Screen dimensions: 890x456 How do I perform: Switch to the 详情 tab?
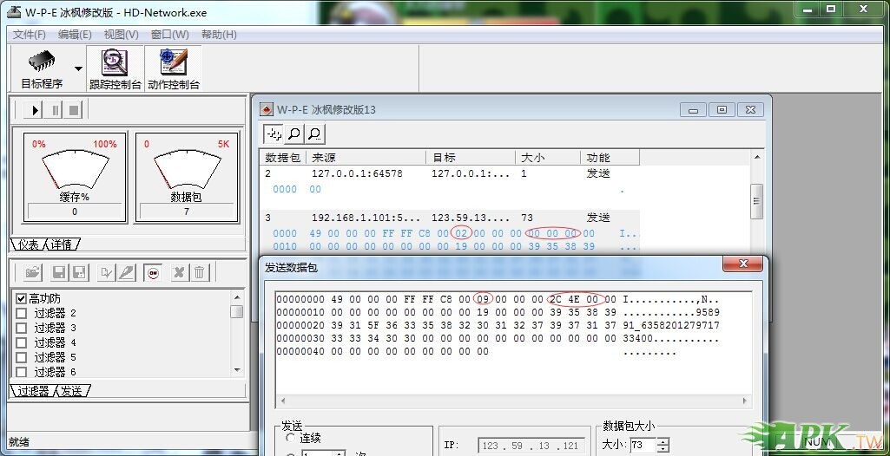pos(63,244)
